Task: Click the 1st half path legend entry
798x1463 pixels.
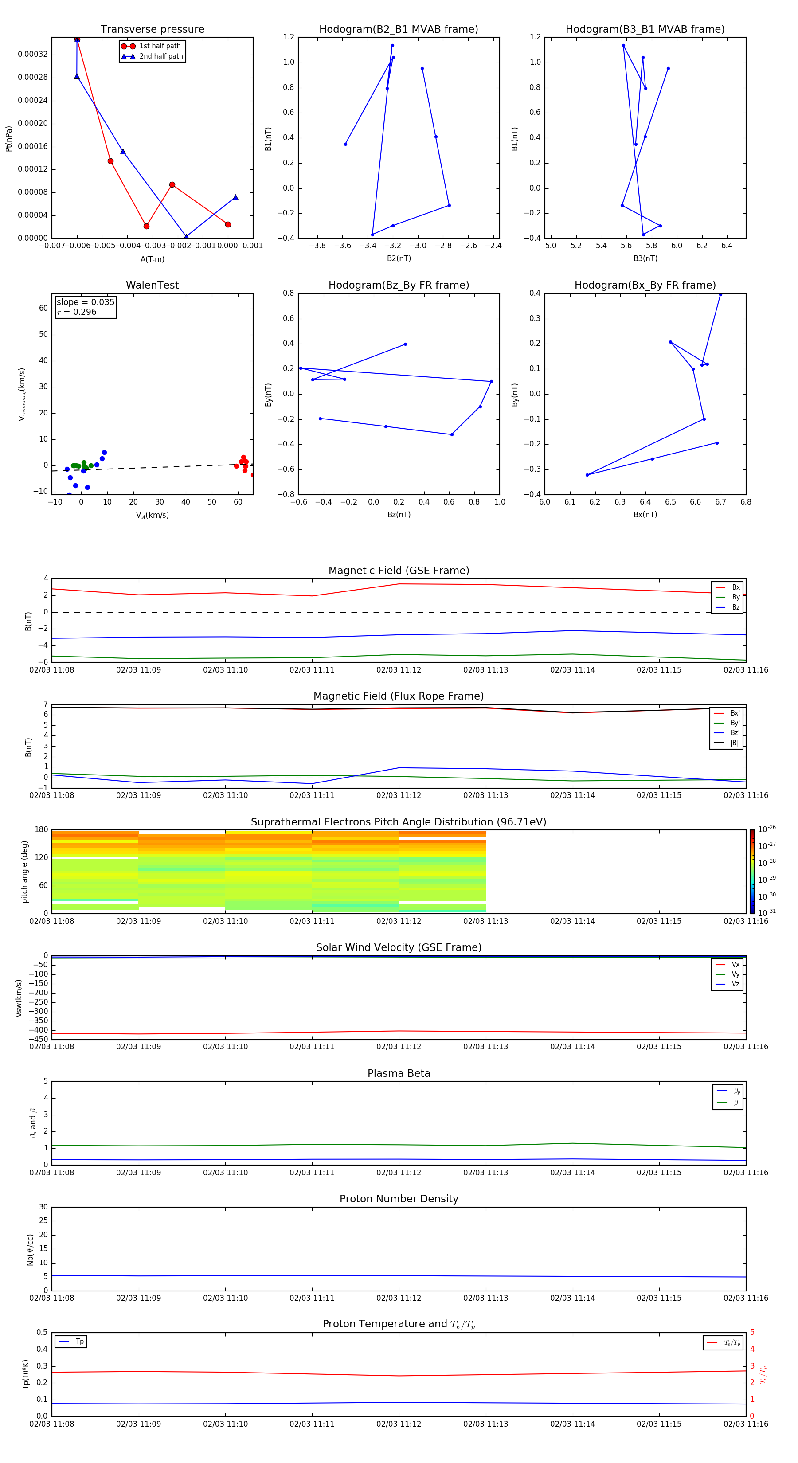Action: click(152, 46)
